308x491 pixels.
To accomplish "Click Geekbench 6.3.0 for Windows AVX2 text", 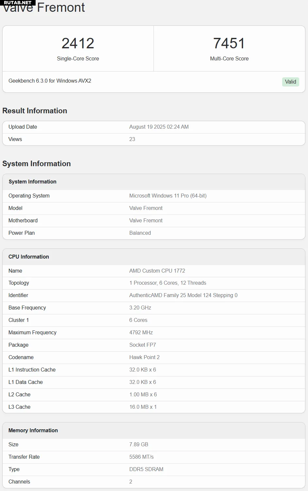I will click(50, 81).
